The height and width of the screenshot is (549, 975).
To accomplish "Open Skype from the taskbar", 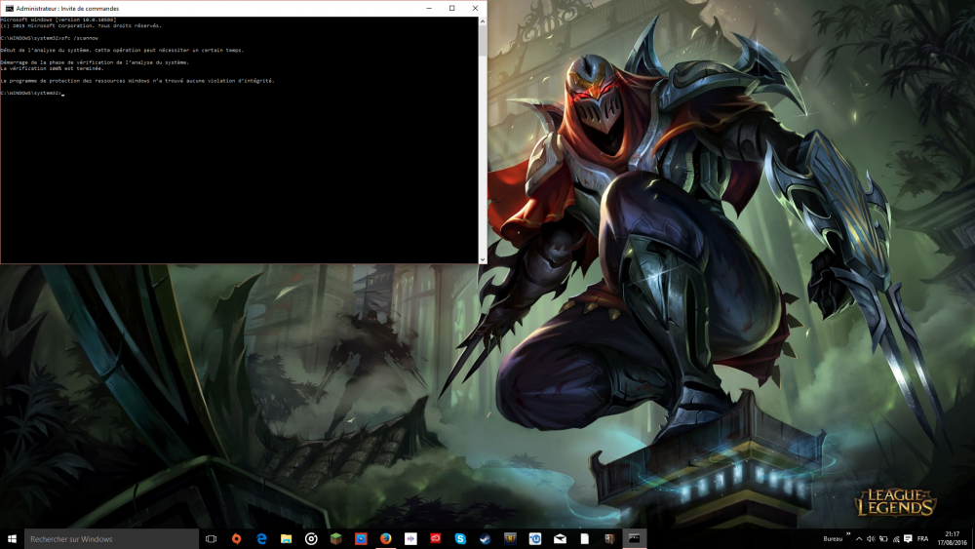I will coord(460,538).
